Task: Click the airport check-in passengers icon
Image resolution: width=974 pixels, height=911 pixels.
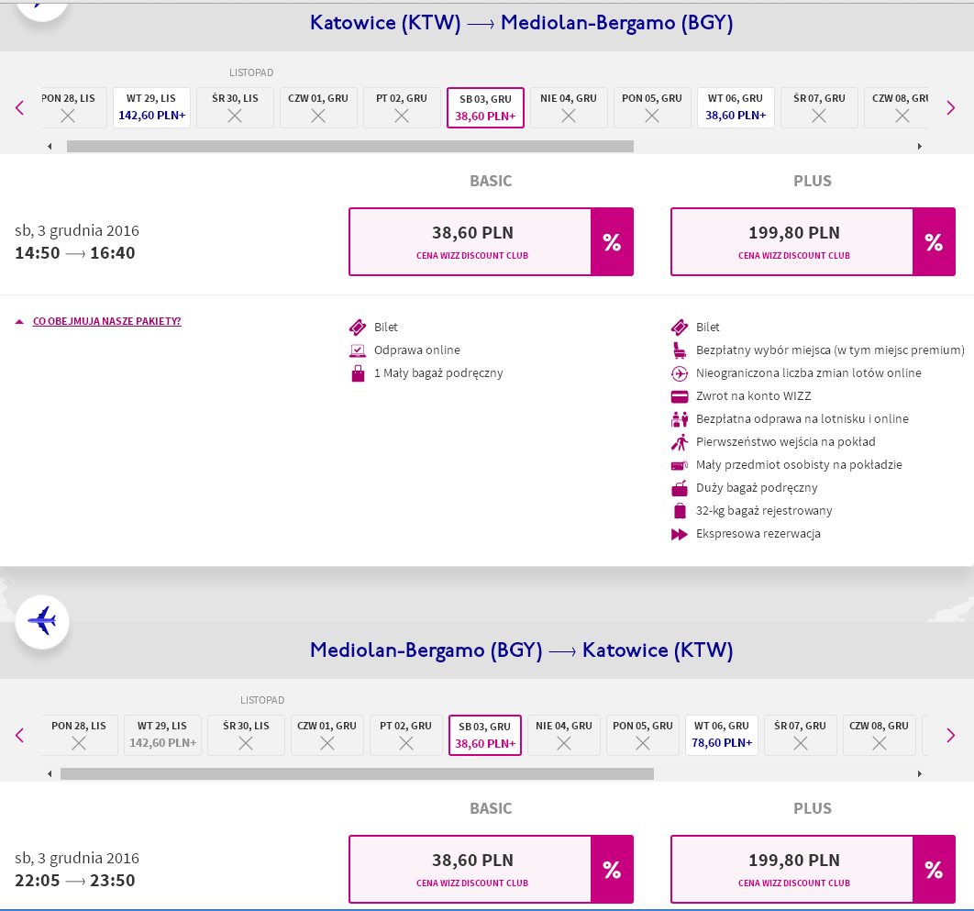Action: [x=680, y=419]
